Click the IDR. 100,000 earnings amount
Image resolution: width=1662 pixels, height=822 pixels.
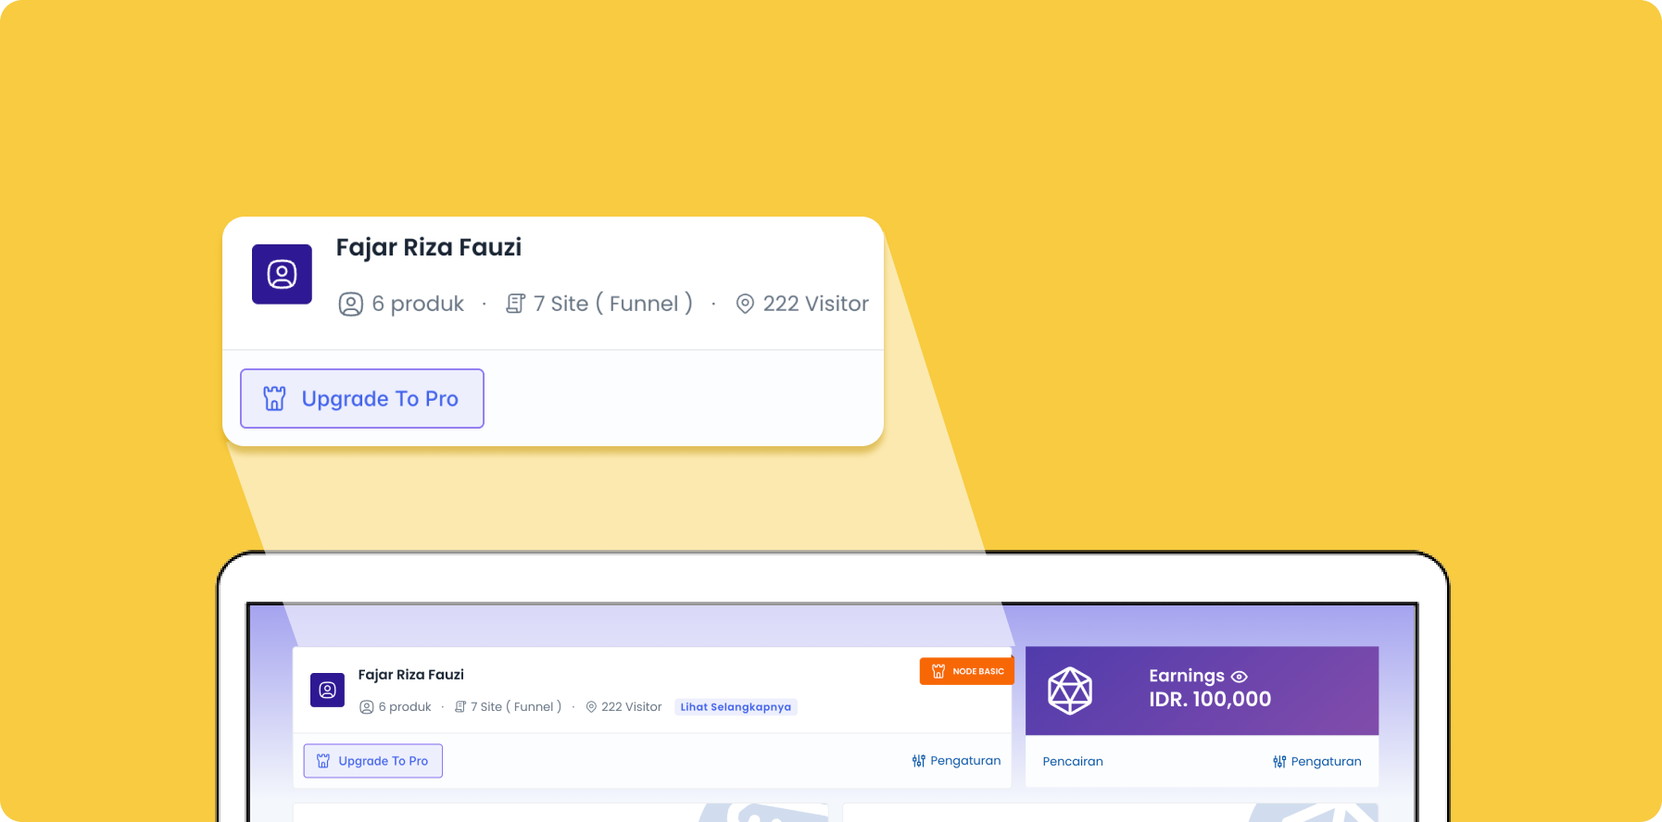(1210, 700)
